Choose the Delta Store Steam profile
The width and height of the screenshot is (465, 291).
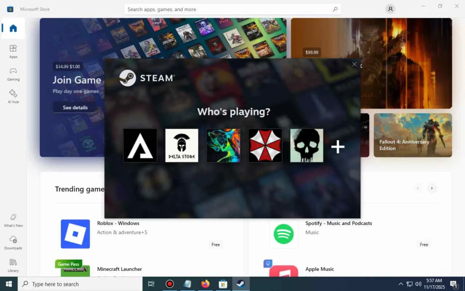pyautogui.click(x=182, y=145)
